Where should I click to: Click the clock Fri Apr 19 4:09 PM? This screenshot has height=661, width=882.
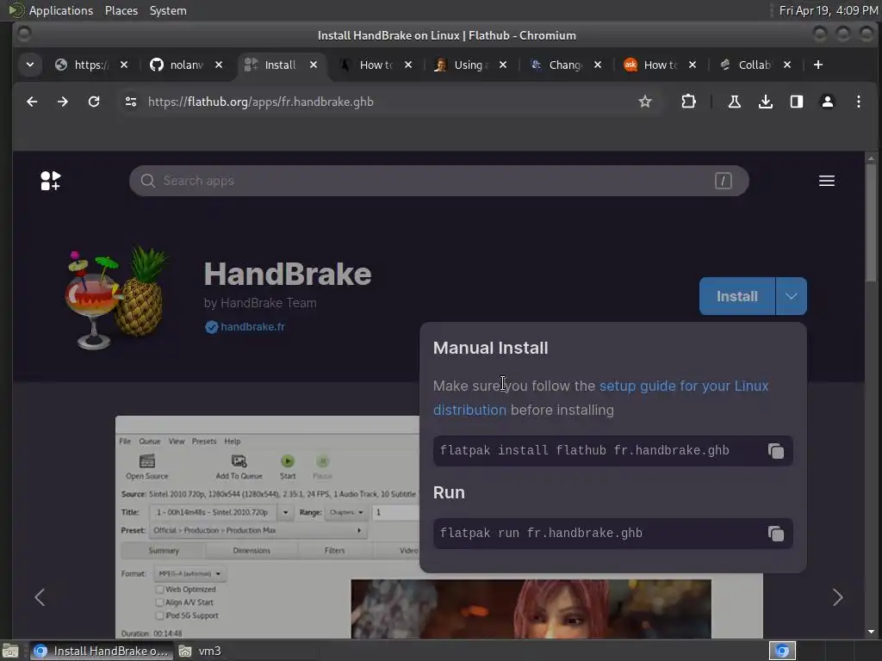pyautogui.click(x=828, y=10)
